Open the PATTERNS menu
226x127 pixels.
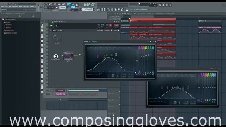click(15, 7)
